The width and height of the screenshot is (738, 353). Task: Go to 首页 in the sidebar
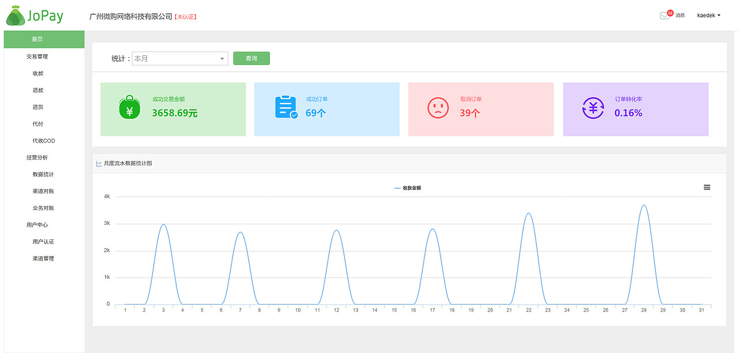click(44, 39)
